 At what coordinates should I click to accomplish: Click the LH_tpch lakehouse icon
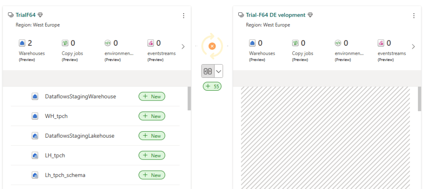(x=35, y=156)
